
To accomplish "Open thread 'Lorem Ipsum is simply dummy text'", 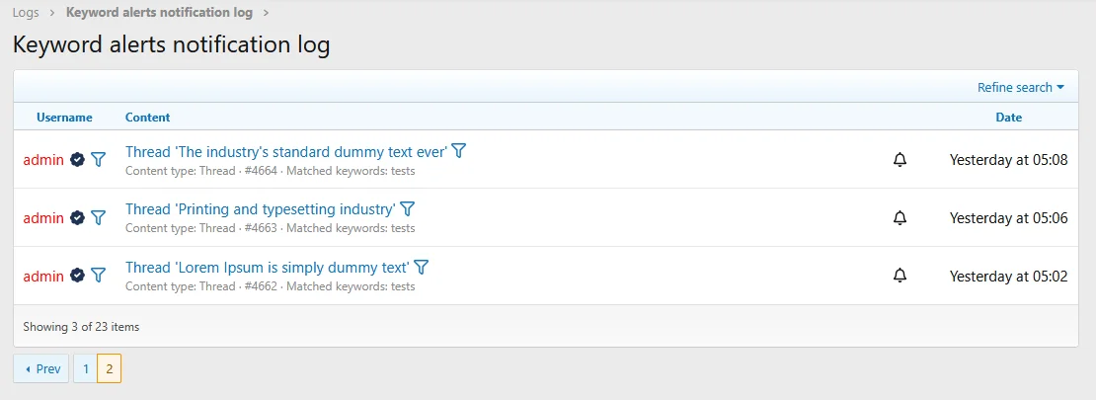I will [x=267, y=268].
